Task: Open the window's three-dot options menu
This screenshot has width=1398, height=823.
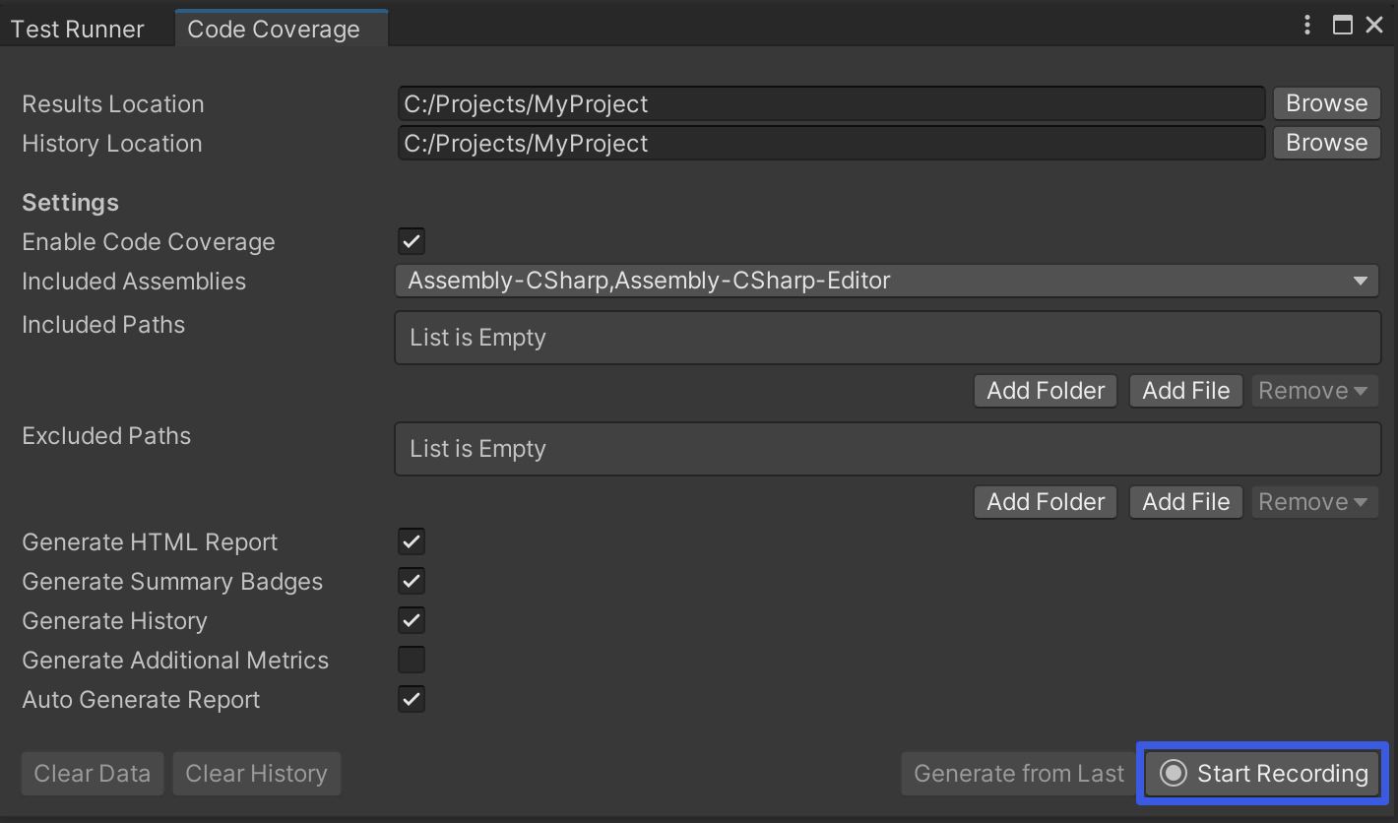Action: (x=1308, y=26)
